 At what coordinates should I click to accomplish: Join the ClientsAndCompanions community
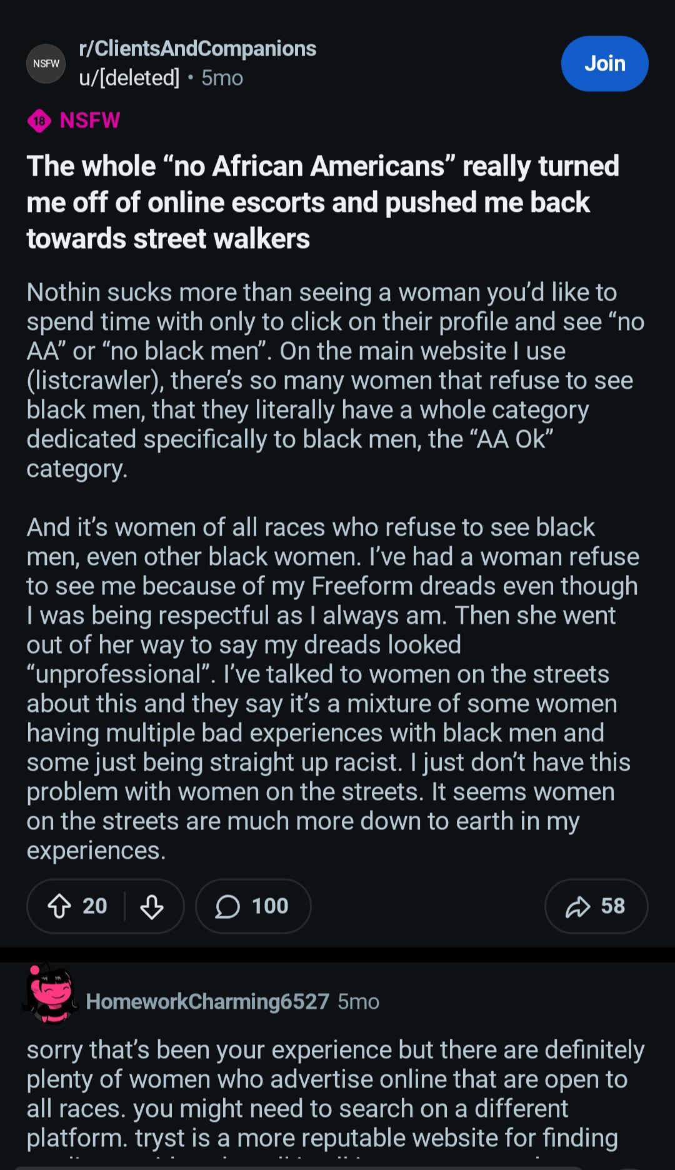[604, 64]
